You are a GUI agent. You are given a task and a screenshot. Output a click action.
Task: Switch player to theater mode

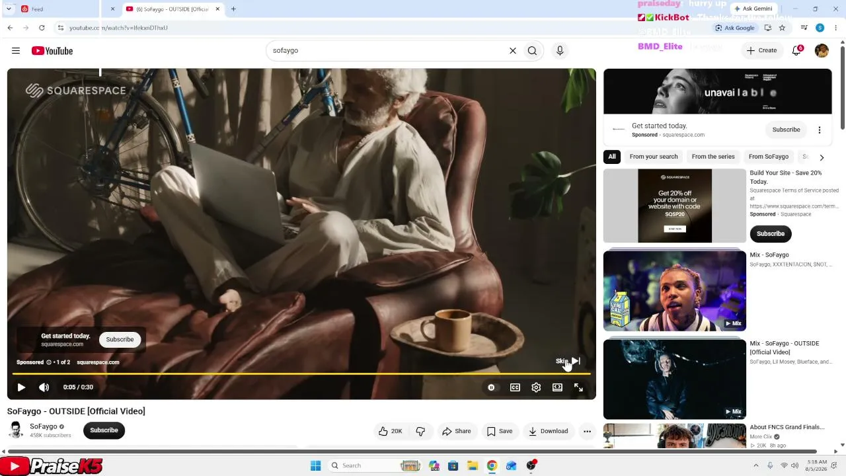pyautogui.click(x=557, y=387)
